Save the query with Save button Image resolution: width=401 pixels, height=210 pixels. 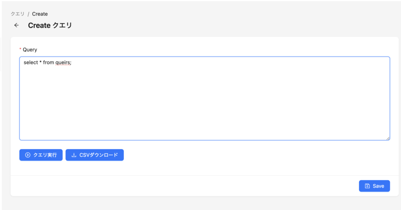374,186
